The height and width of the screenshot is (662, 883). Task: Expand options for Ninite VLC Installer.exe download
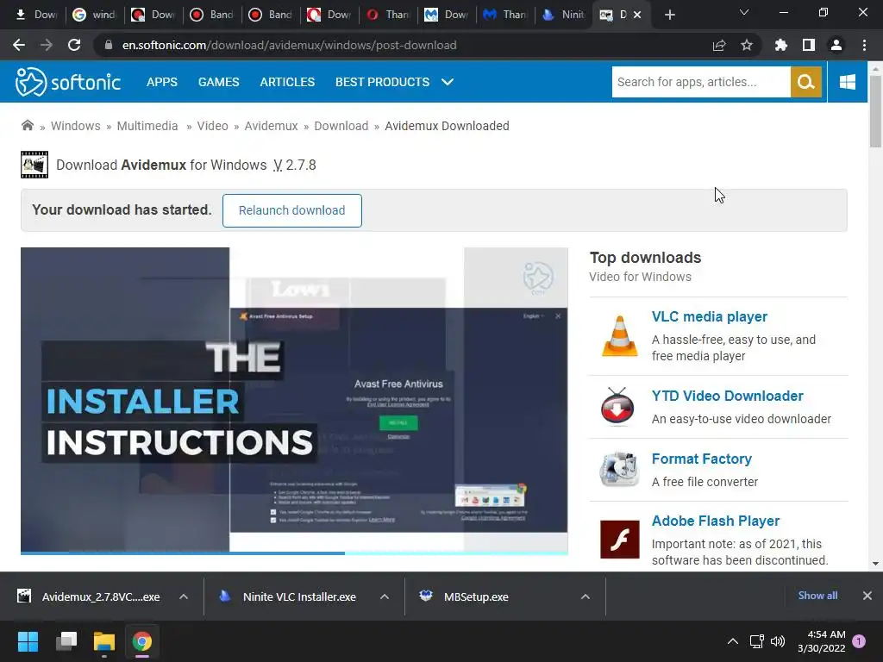tap(384, 596)
